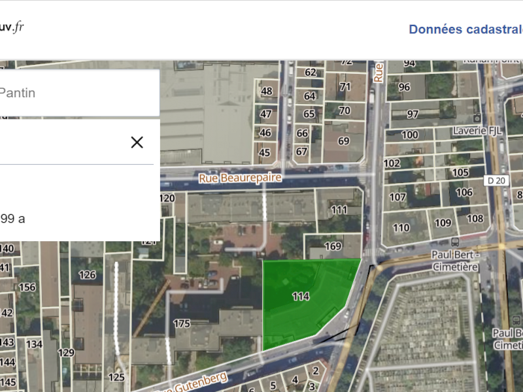Select parcel 126 on the map
Image resolution: width=523 pixels, height=392 pixels.
pos(87,275)
